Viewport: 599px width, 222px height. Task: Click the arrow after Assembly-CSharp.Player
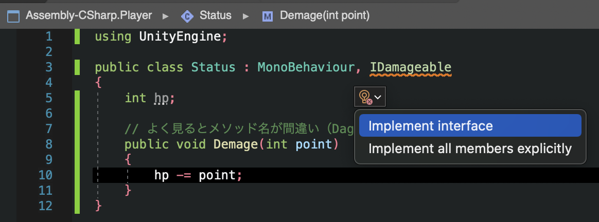[165, 16]
